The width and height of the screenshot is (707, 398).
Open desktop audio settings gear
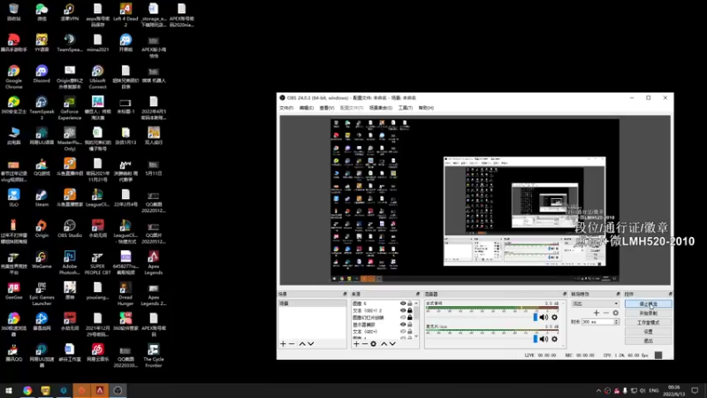pyautogui.click(x=555, y=318)
